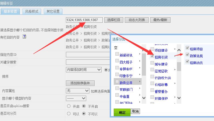
Task: Click scroll-down arrow of middle category list
Action: tap(179, 98)
